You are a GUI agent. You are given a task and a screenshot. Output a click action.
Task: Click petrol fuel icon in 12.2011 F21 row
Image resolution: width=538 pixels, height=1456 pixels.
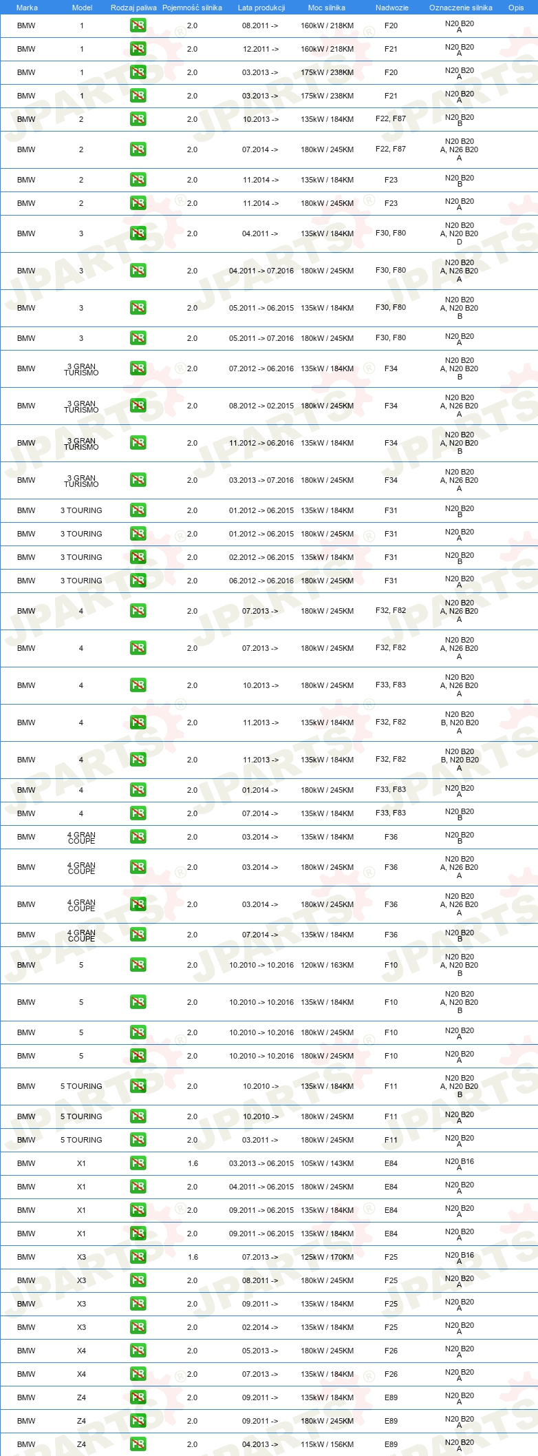(138, 49)
